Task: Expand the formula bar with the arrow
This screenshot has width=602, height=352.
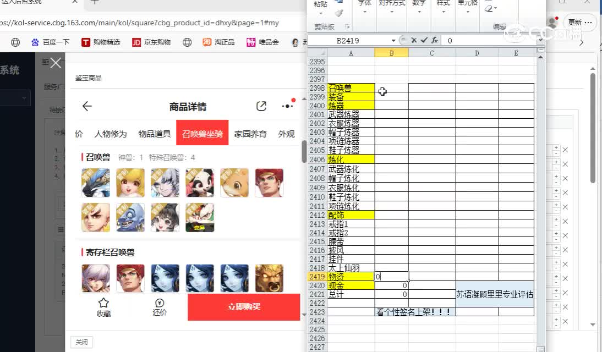Action: 540,40
